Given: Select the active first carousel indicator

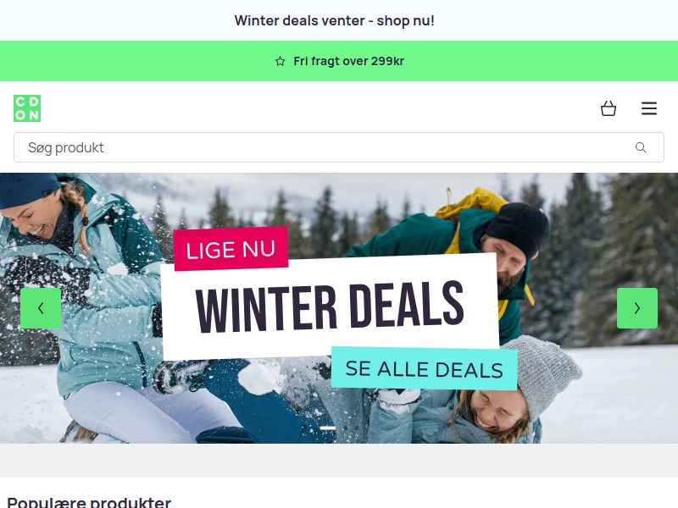Looking at the screenshot, I should pos(328,428).
